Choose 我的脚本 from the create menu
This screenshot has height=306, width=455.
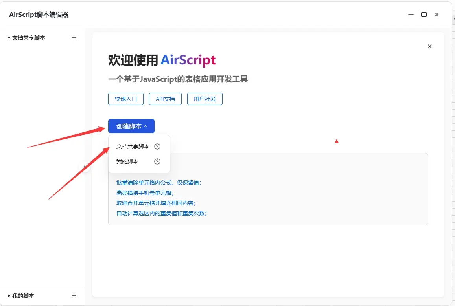(x=127, y=161)
